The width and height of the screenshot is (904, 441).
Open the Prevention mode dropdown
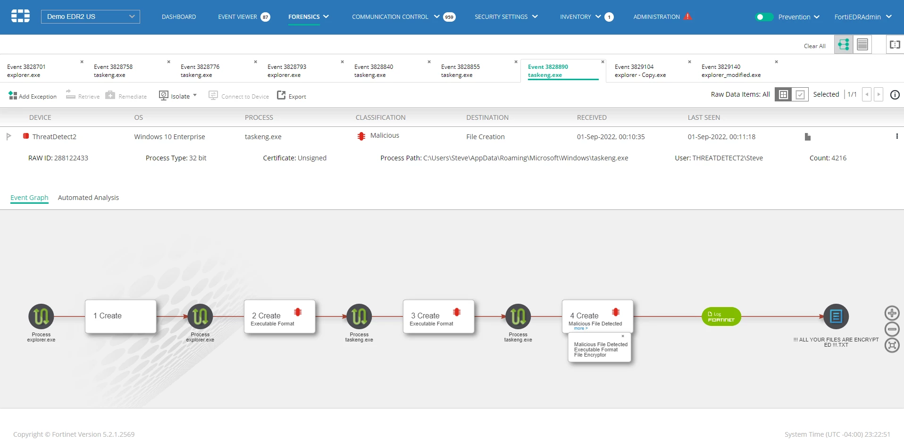pos(799,17)
